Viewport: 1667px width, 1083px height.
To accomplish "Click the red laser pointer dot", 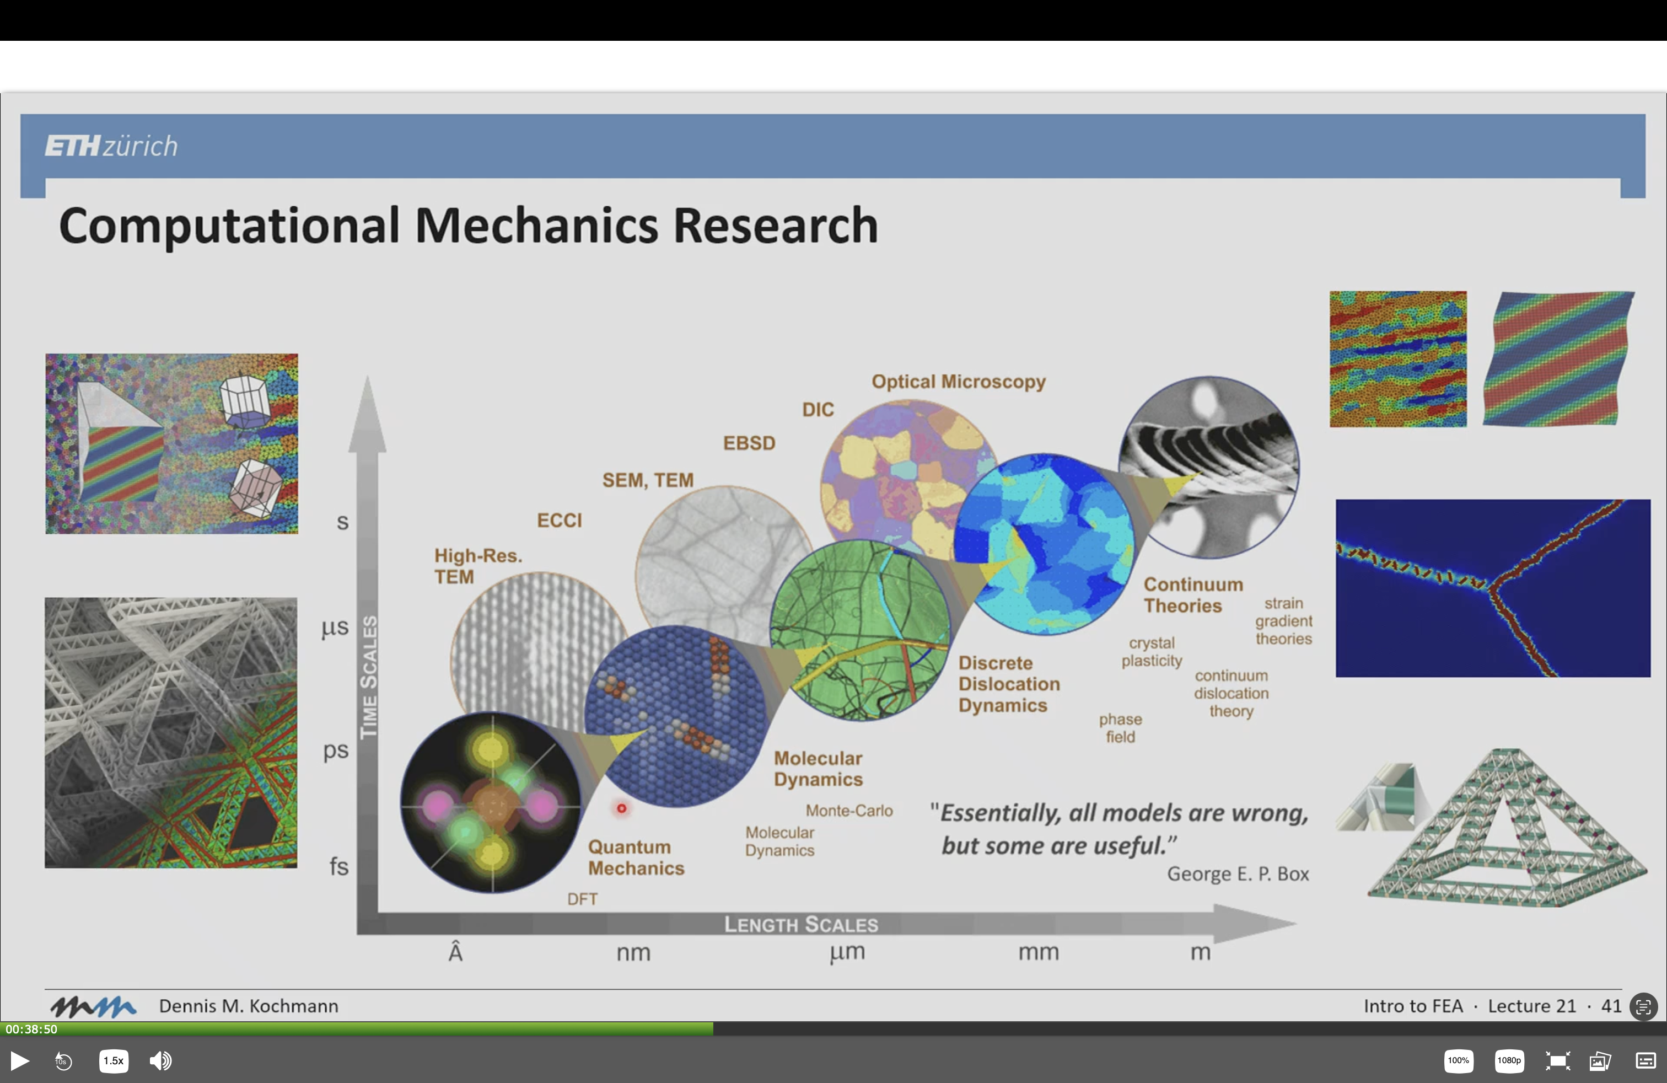I will coord(621,808).
